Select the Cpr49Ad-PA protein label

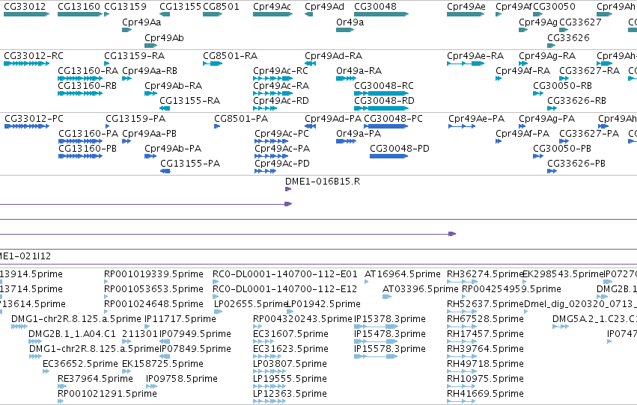332,119
